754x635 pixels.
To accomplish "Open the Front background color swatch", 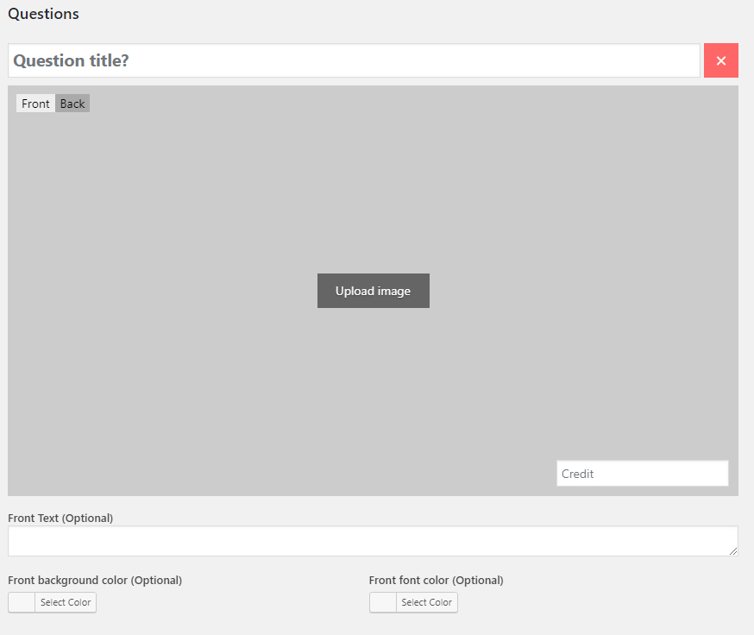I will [x=22, y=602].
